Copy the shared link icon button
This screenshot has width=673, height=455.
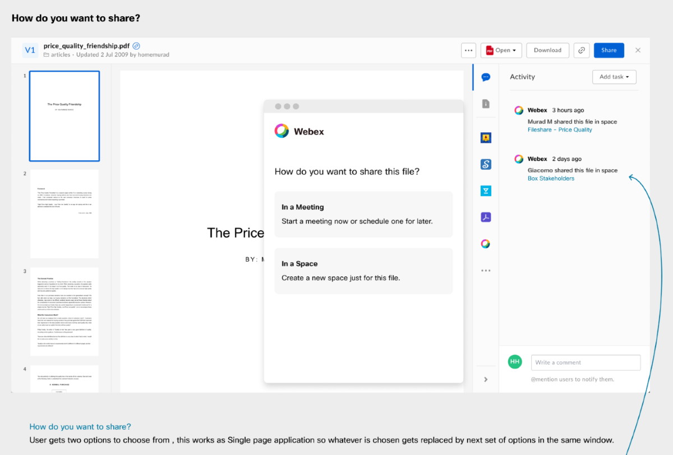(582, 50)
